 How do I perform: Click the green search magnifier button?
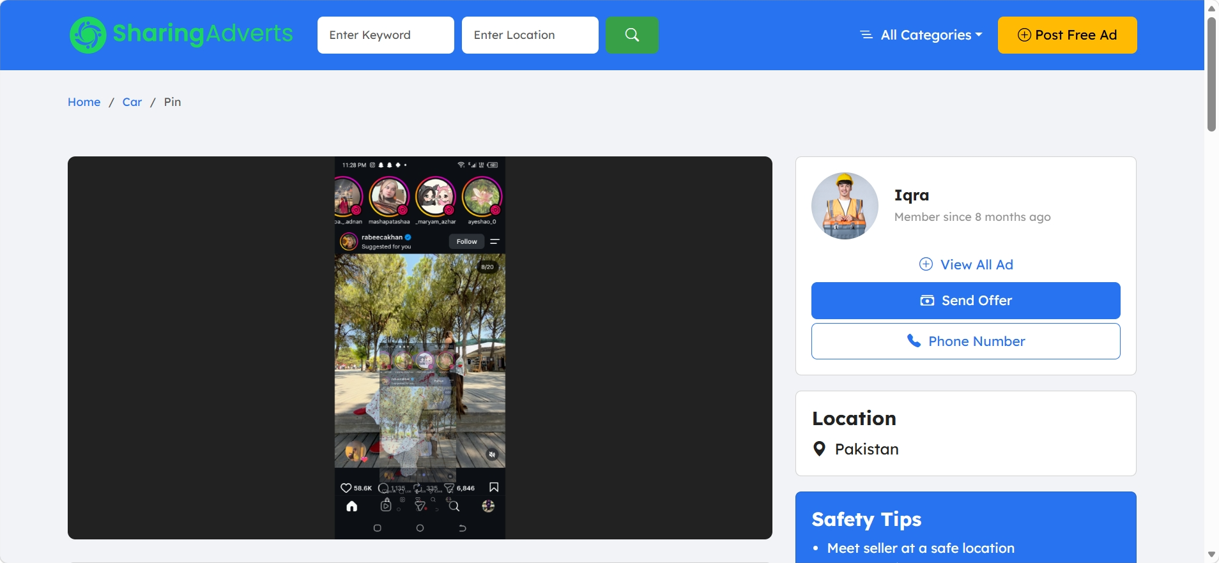tap(632, 35)
